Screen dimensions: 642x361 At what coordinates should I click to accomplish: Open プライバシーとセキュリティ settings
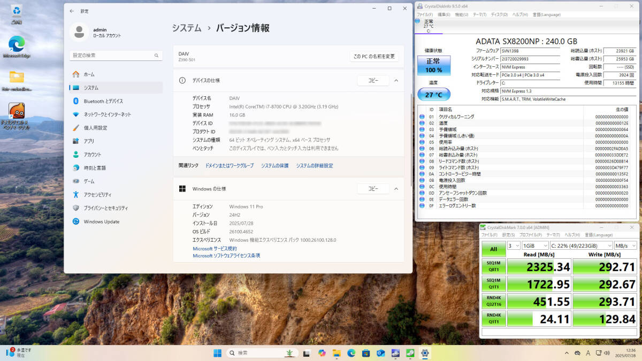click(x=116, y=208)
